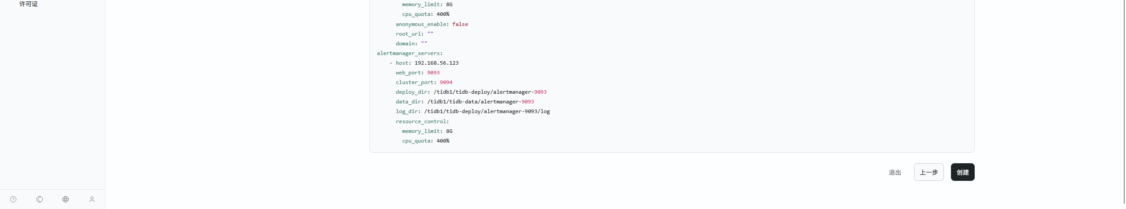Click the anonymous_enable false value
1126x209 pixels.
point(460,24)
